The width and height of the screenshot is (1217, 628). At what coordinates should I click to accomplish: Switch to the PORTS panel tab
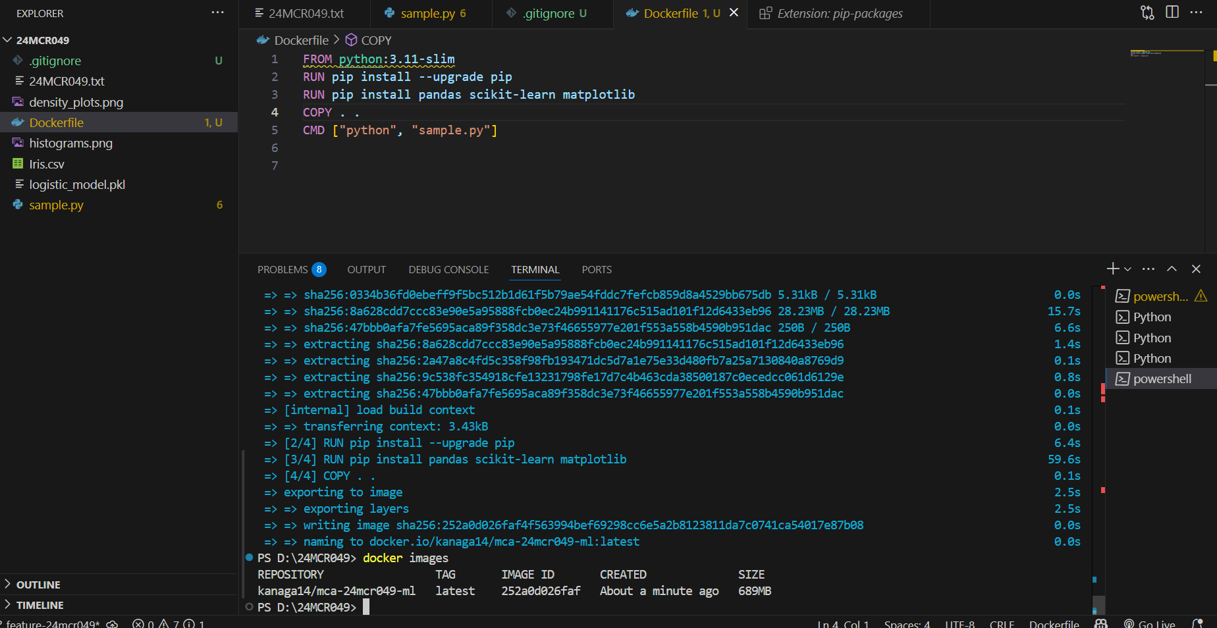[x=597, y=269]
